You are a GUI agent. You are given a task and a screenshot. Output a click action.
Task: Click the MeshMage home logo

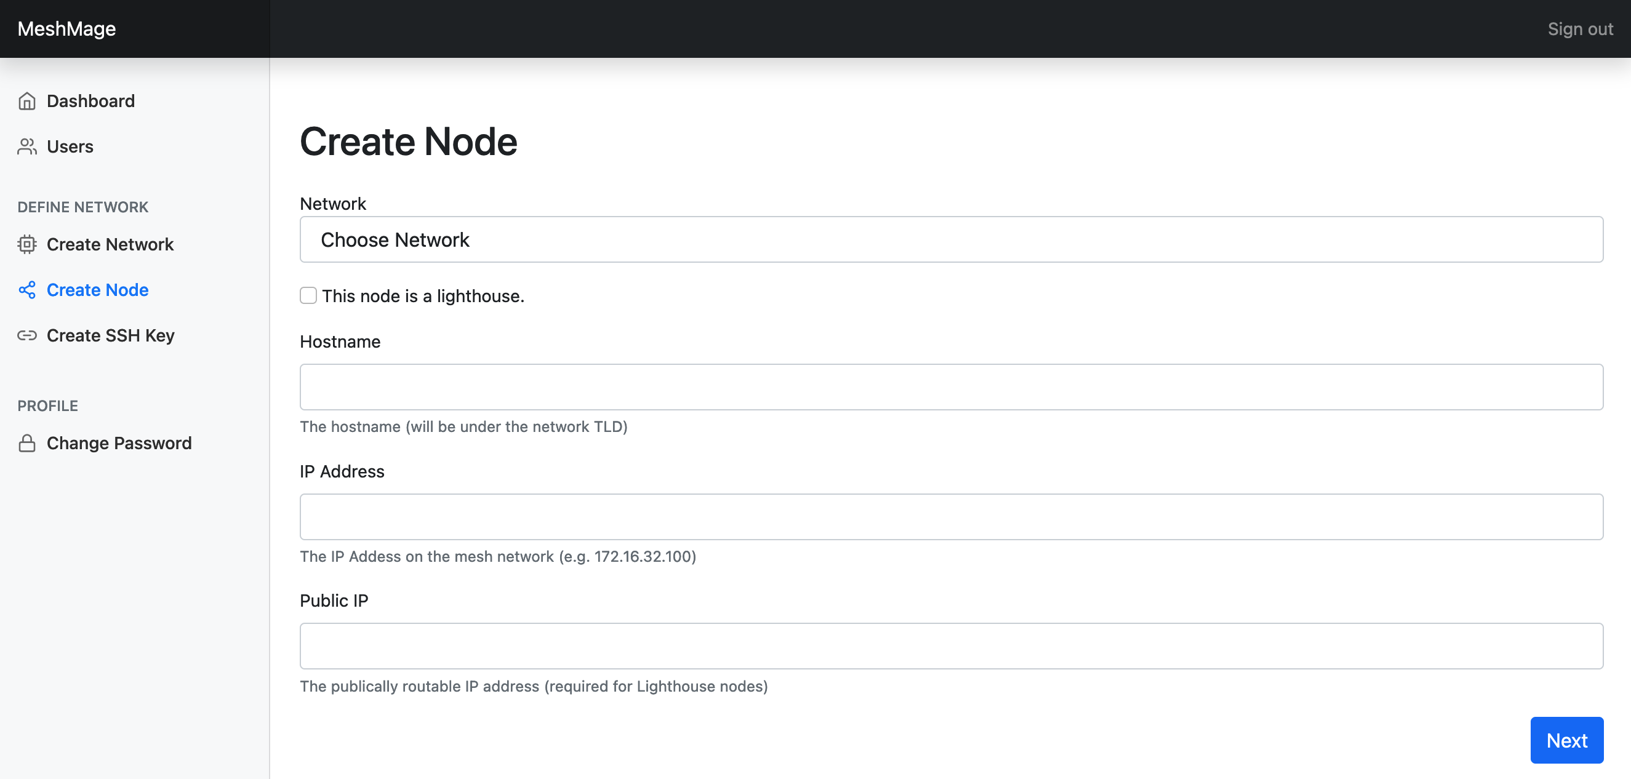[66, 28]
